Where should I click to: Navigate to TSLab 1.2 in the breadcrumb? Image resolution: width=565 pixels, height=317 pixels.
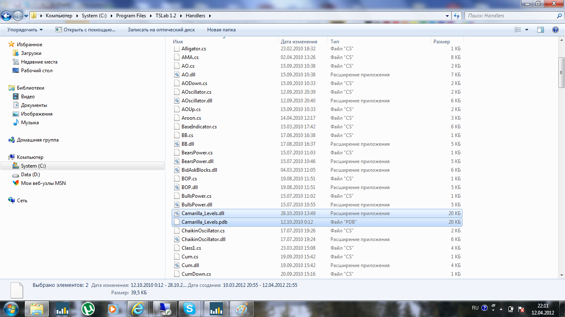[165, 16]
